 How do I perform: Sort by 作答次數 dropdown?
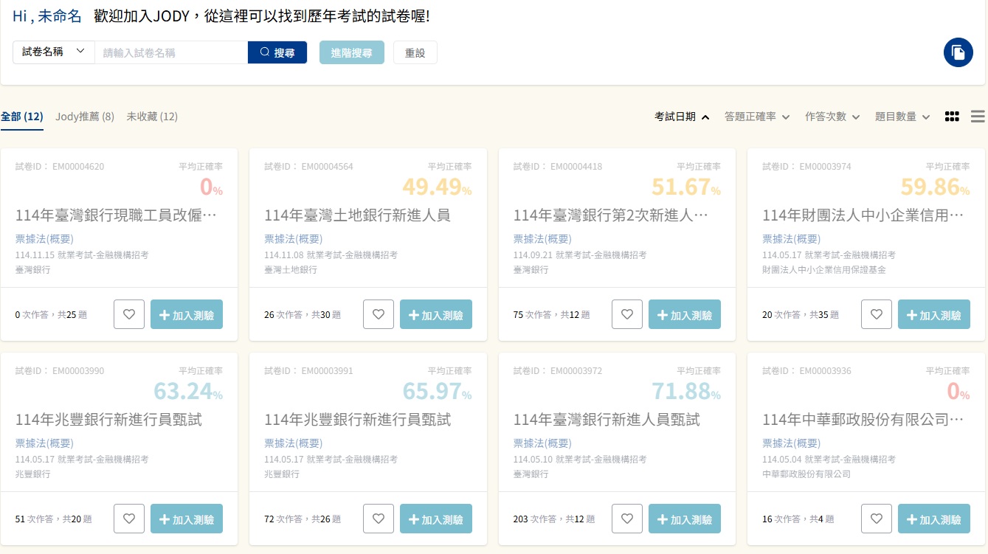[832, 117]
